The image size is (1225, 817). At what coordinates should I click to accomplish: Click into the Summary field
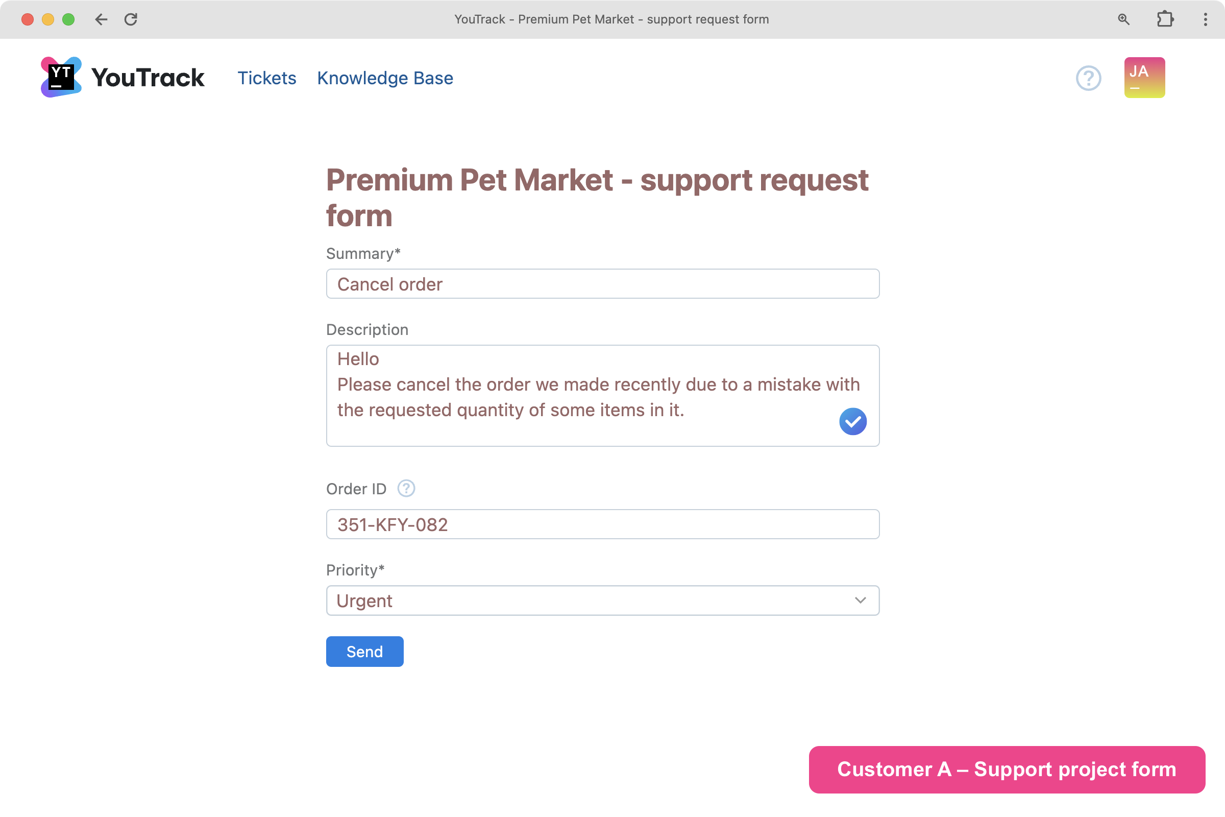tap(603, 284)
